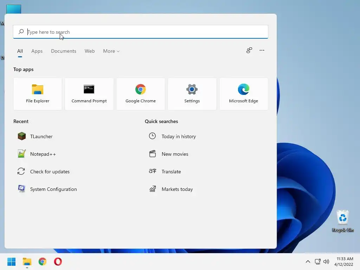Click Translate quick search
The image size is (360, 270).
click(165, 172)
